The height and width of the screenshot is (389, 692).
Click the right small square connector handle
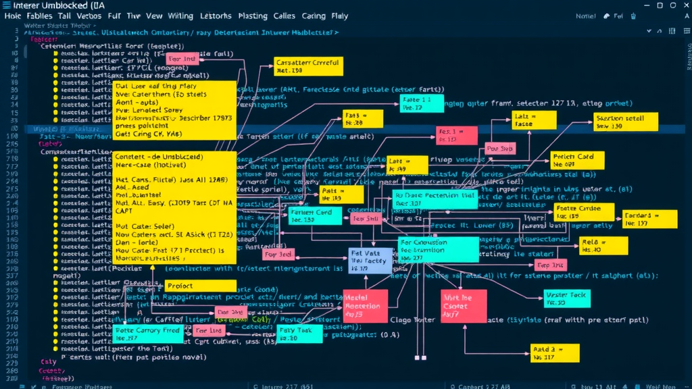click(x=424, y=357)
